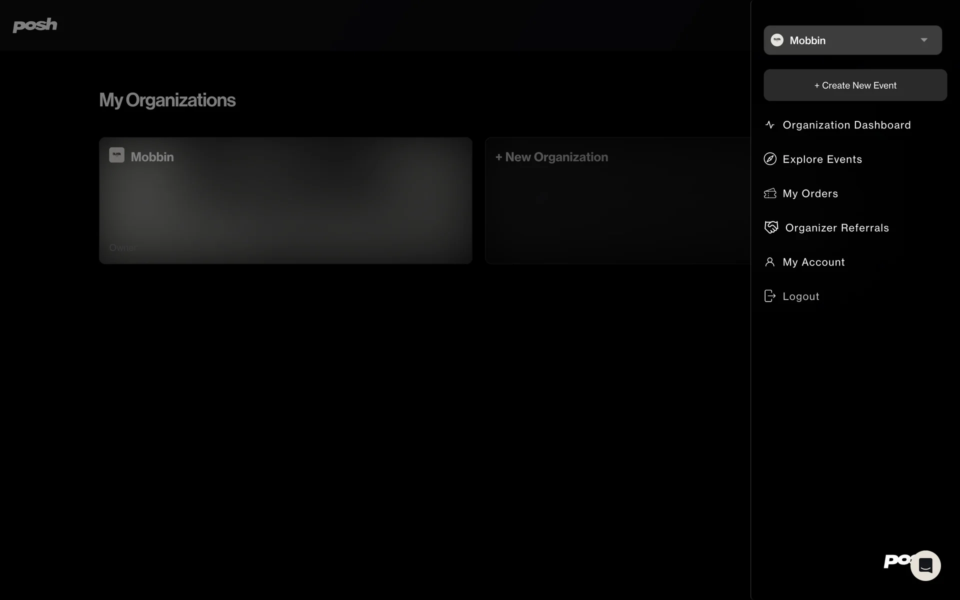Open the chat support bubble
This screenshot has width=960, height=600.
coord(925,565)
